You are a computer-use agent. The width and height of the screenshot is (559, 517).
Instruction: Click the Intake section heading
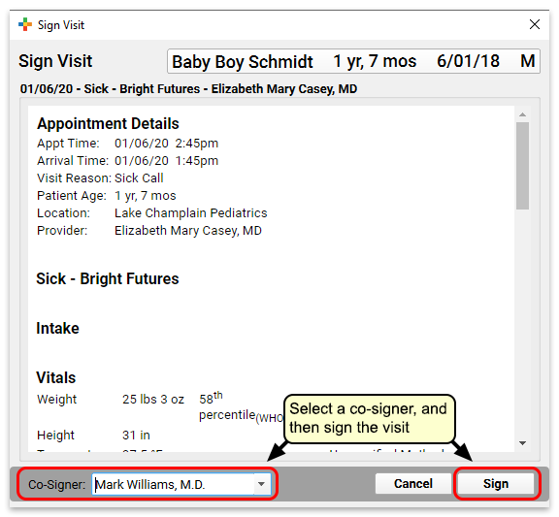[x=58, y=328]
